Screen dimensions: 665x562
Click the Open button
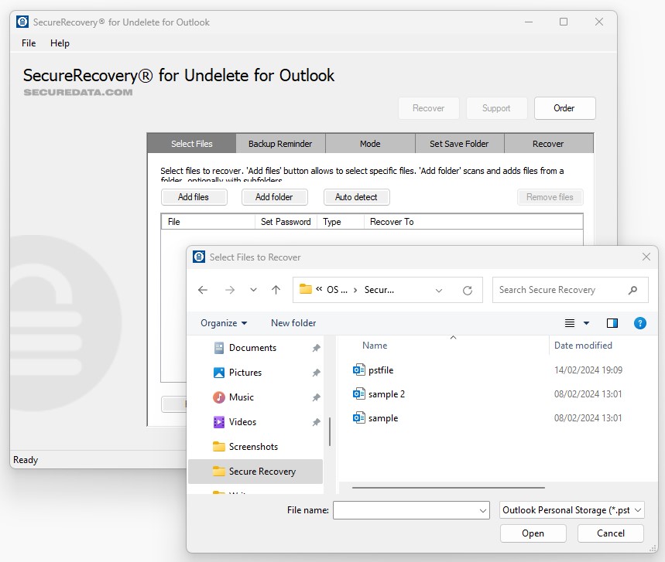(533, 533)
